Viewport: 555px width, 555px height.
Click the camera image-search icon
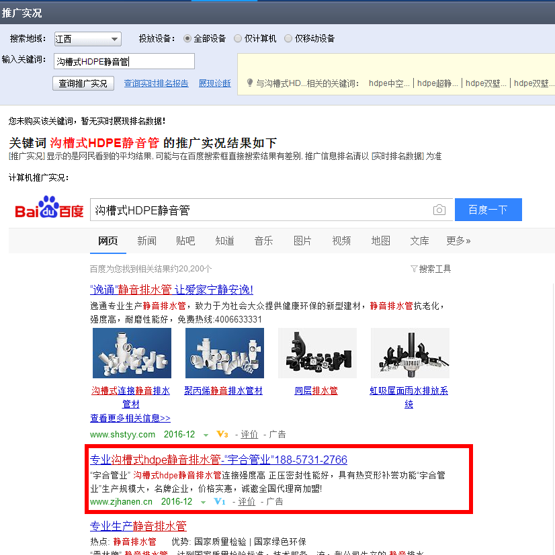click(x=439, y=210)
